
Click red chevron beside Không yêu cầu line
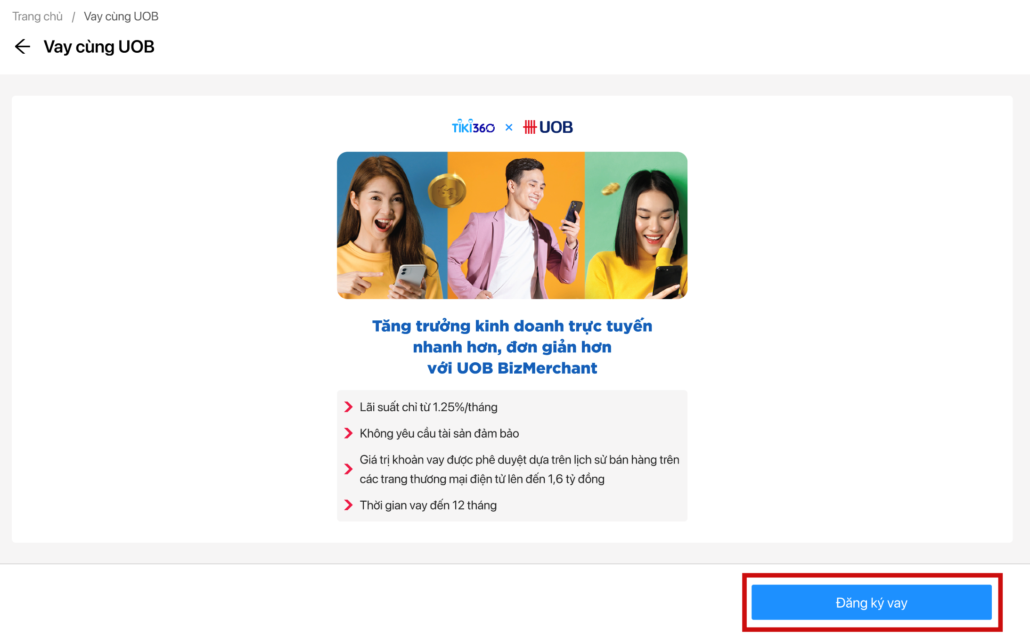[x=348, y=433]
